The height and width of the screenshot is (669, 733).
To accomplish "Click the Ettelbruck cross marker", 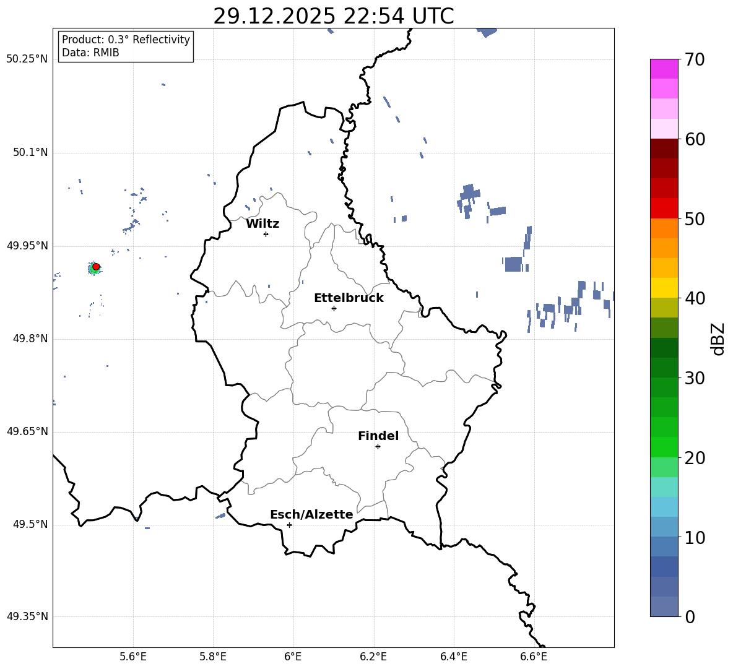I will 334,308.
